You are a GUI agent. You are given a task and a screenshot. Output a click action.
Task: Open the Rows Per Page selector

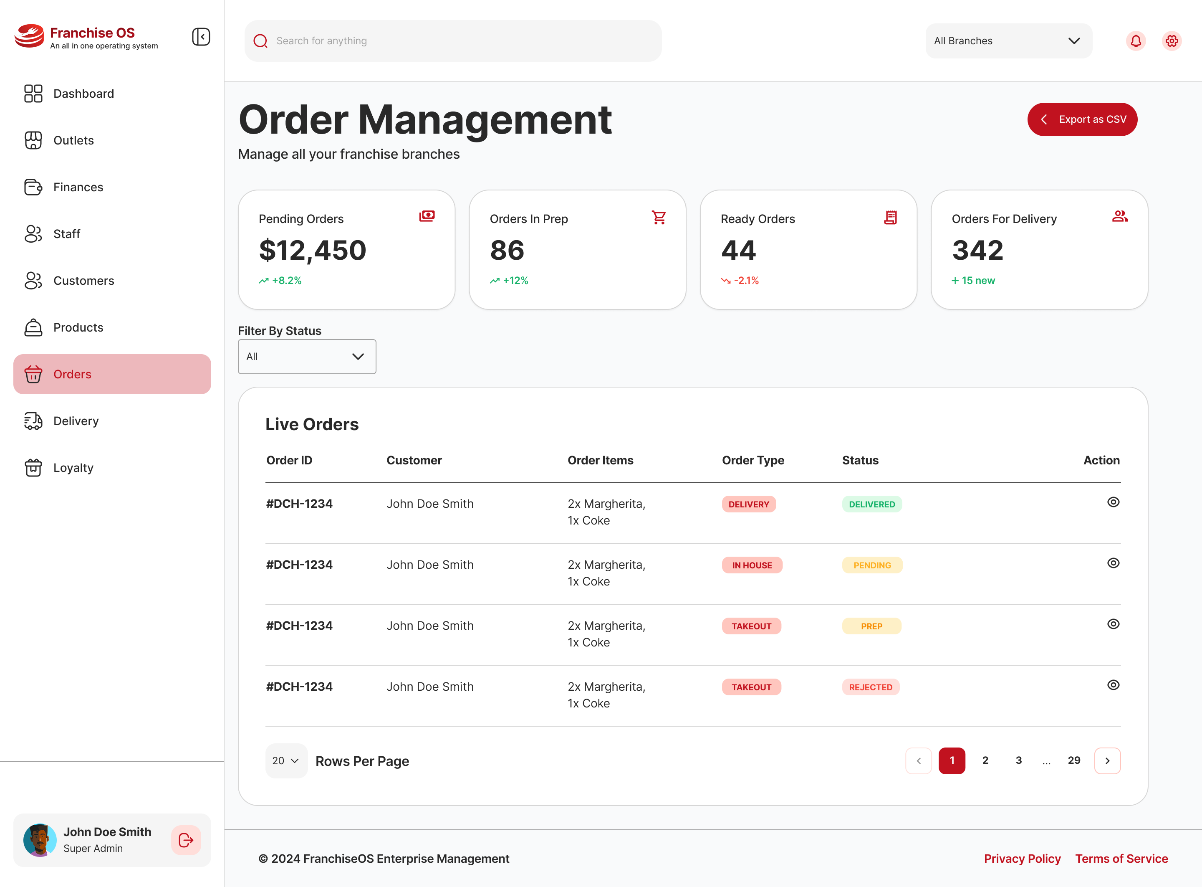(x=286, y=761)
